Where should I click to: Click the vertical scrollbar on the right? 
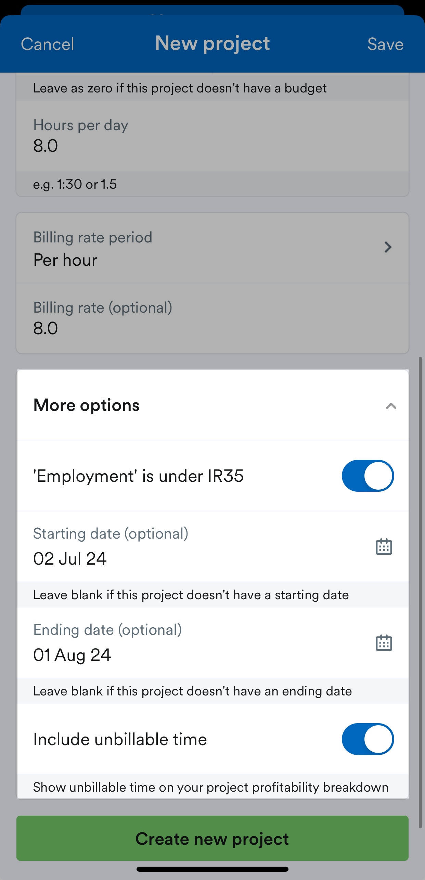tap(420, 592)
